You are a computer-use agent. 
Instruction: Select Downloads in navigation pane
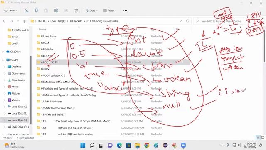tap(18, 80)
